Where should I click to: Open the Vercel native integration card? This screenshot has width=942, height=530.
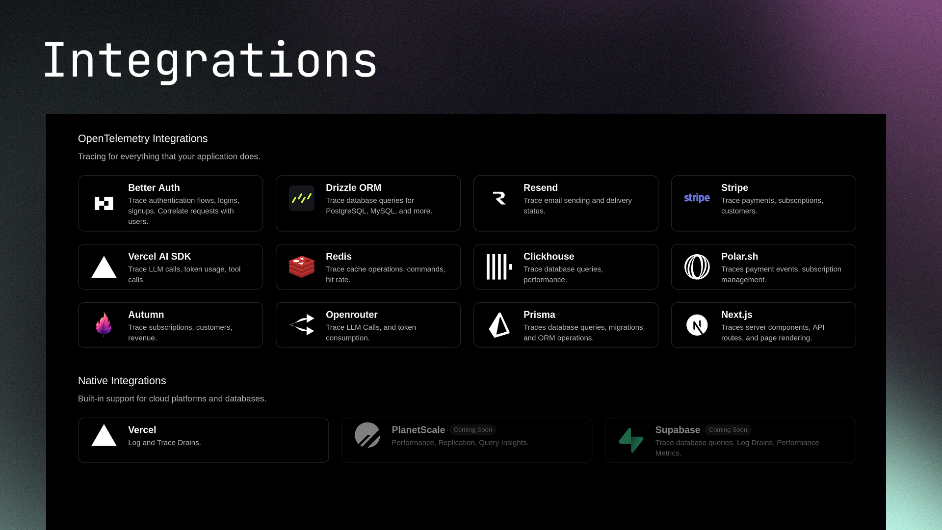point(203,440)
